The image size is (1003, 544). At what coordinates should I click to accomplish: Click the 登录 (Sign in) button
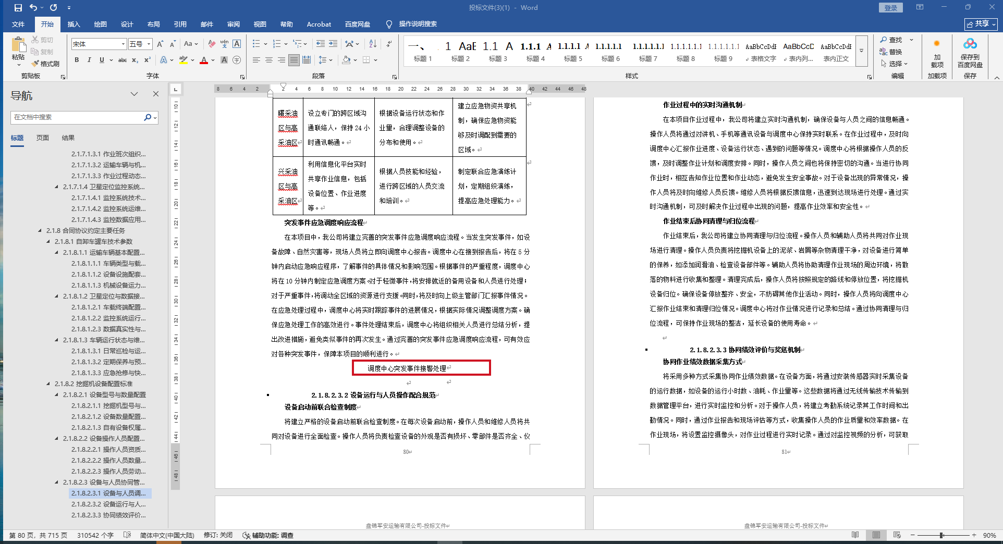tap(891, 8)
